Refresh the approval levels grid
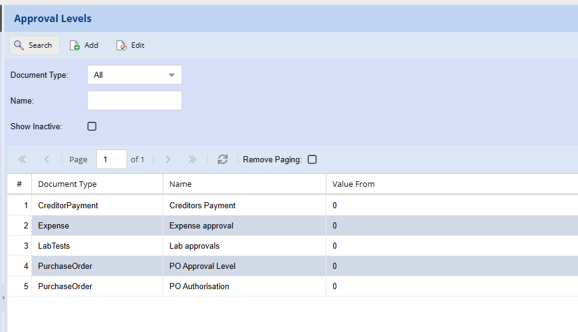The image size is (578, 332). (x=223, y=159)
